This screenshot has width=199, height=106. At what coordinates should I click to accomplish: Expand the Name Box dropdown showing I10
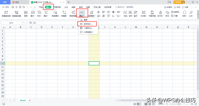pyautogui.click(x=22, y=23)
